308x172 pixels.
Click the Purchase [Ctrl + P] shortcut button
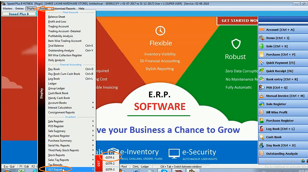283,55
